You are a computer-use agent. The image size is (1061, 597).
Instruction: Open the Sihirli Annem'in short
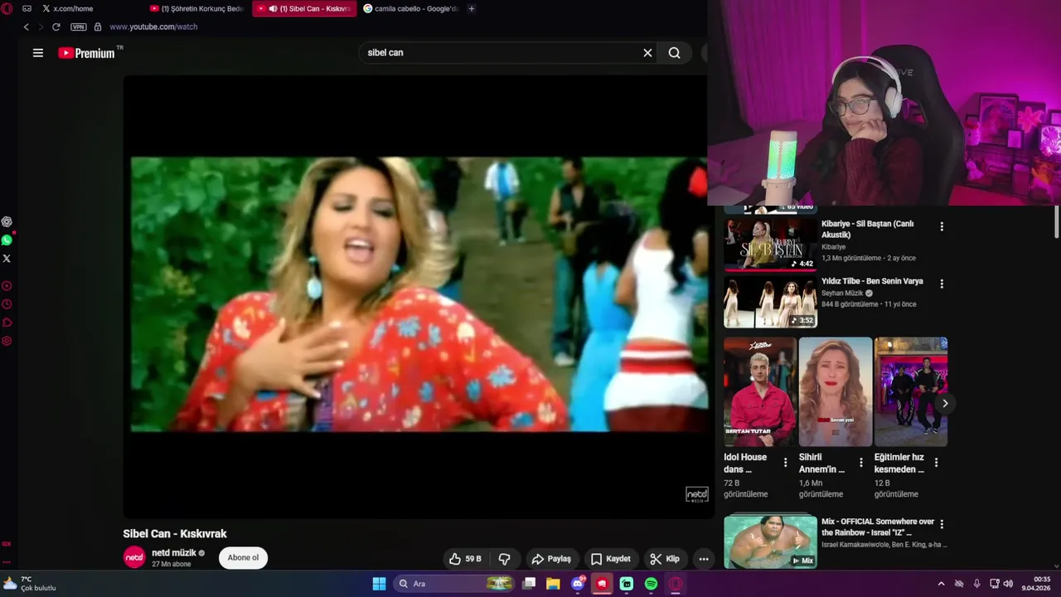(x=836, y=392)
